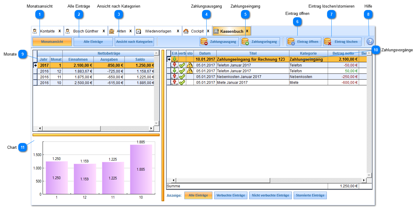Click the coins icon on Zahlungsausgang
The image size is (419, 208).
(204, 42)
